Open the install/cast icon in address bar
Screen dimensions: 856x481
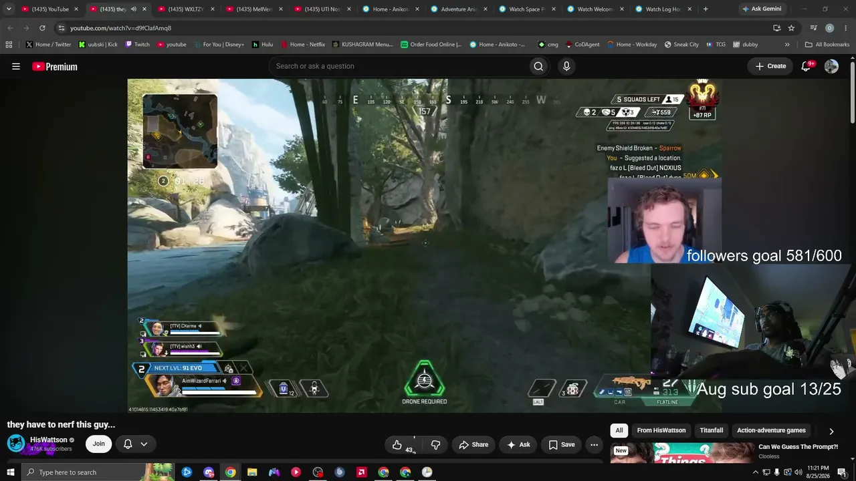pyautogui.click(x=776, y=28)
